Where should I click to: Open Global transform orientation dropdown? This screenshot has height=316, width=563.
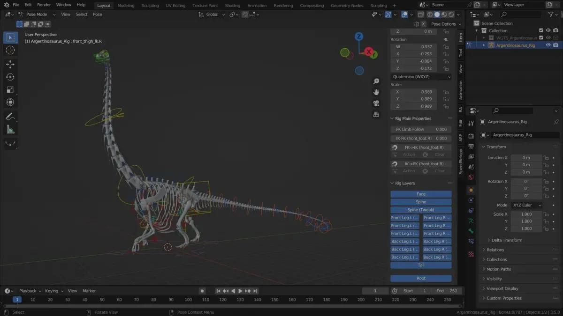click(212, 15)
